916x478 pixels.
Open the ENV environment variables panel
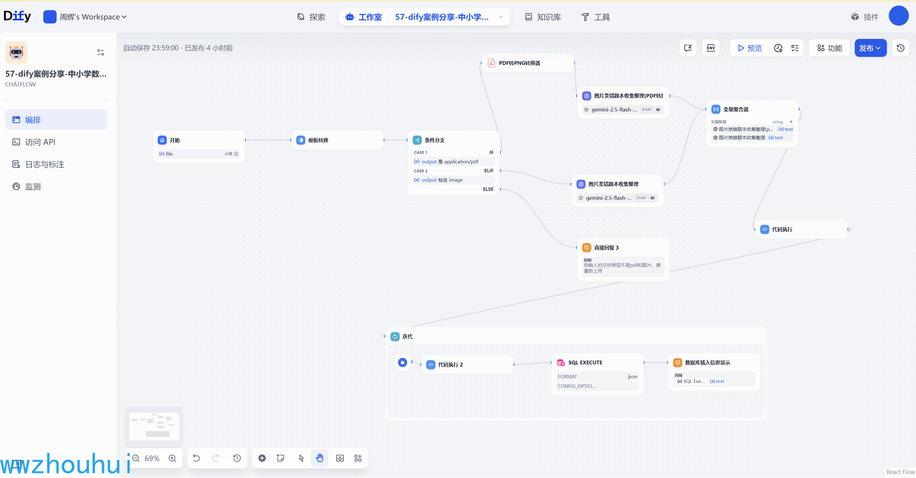[x=710, y=48]
